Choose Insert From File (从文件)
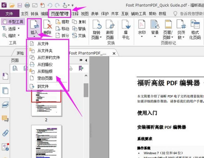 [x=47, y=44]
